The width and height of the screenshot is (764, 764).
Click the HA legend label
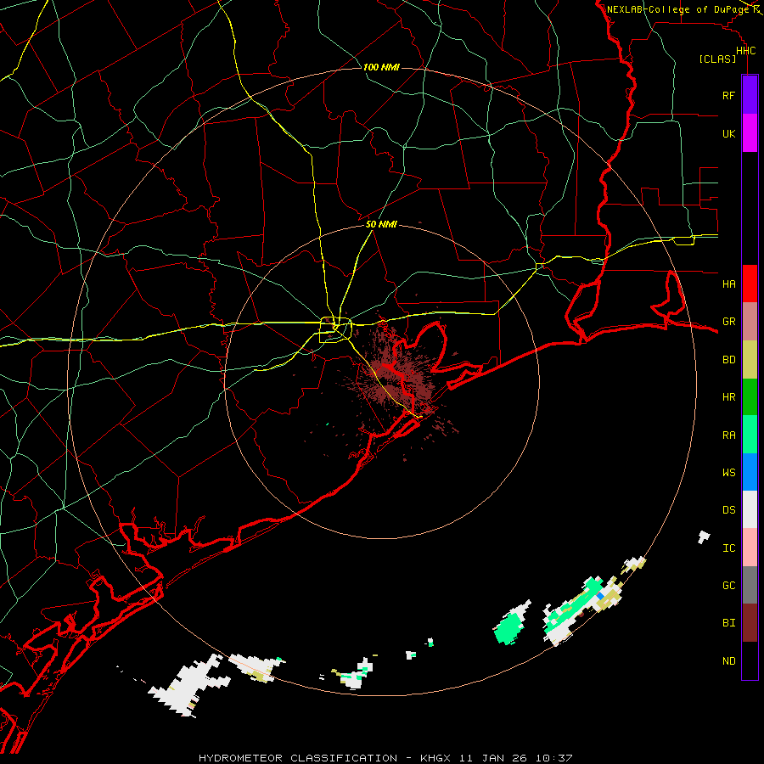click(728, 284)
